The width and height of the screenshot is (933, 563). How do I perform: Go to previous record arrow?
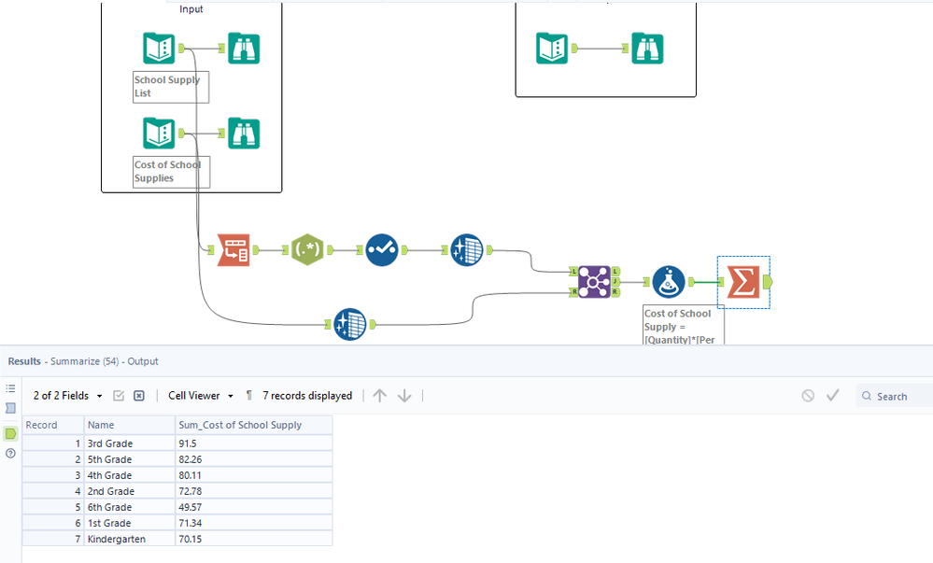(x=379, y=396)
